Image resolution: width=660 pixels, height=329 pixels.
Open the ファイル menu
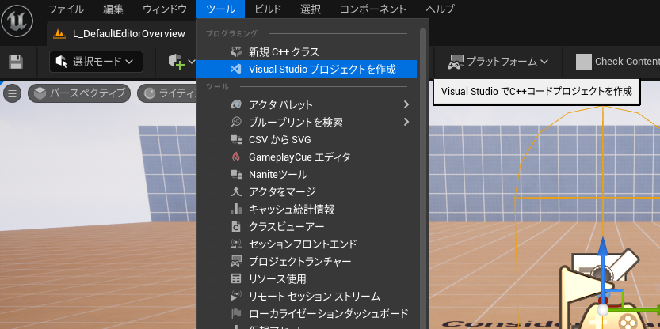66,9
